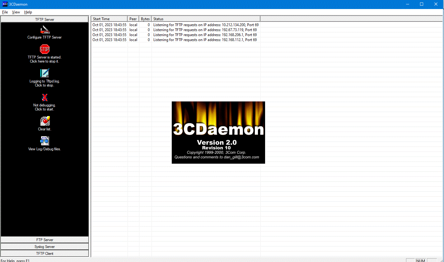The image size is (444, 262).
Task: Click the 3CDaemon title bar app icon
Action: pos(5,4)
